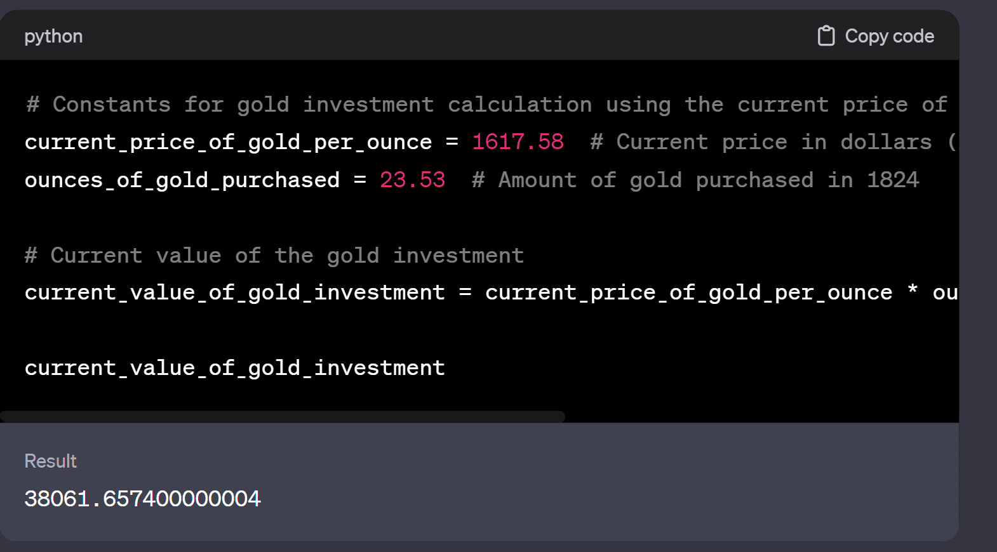
Task: Click the multiplication asterisk operator
Action: click(x=913, y=291)
